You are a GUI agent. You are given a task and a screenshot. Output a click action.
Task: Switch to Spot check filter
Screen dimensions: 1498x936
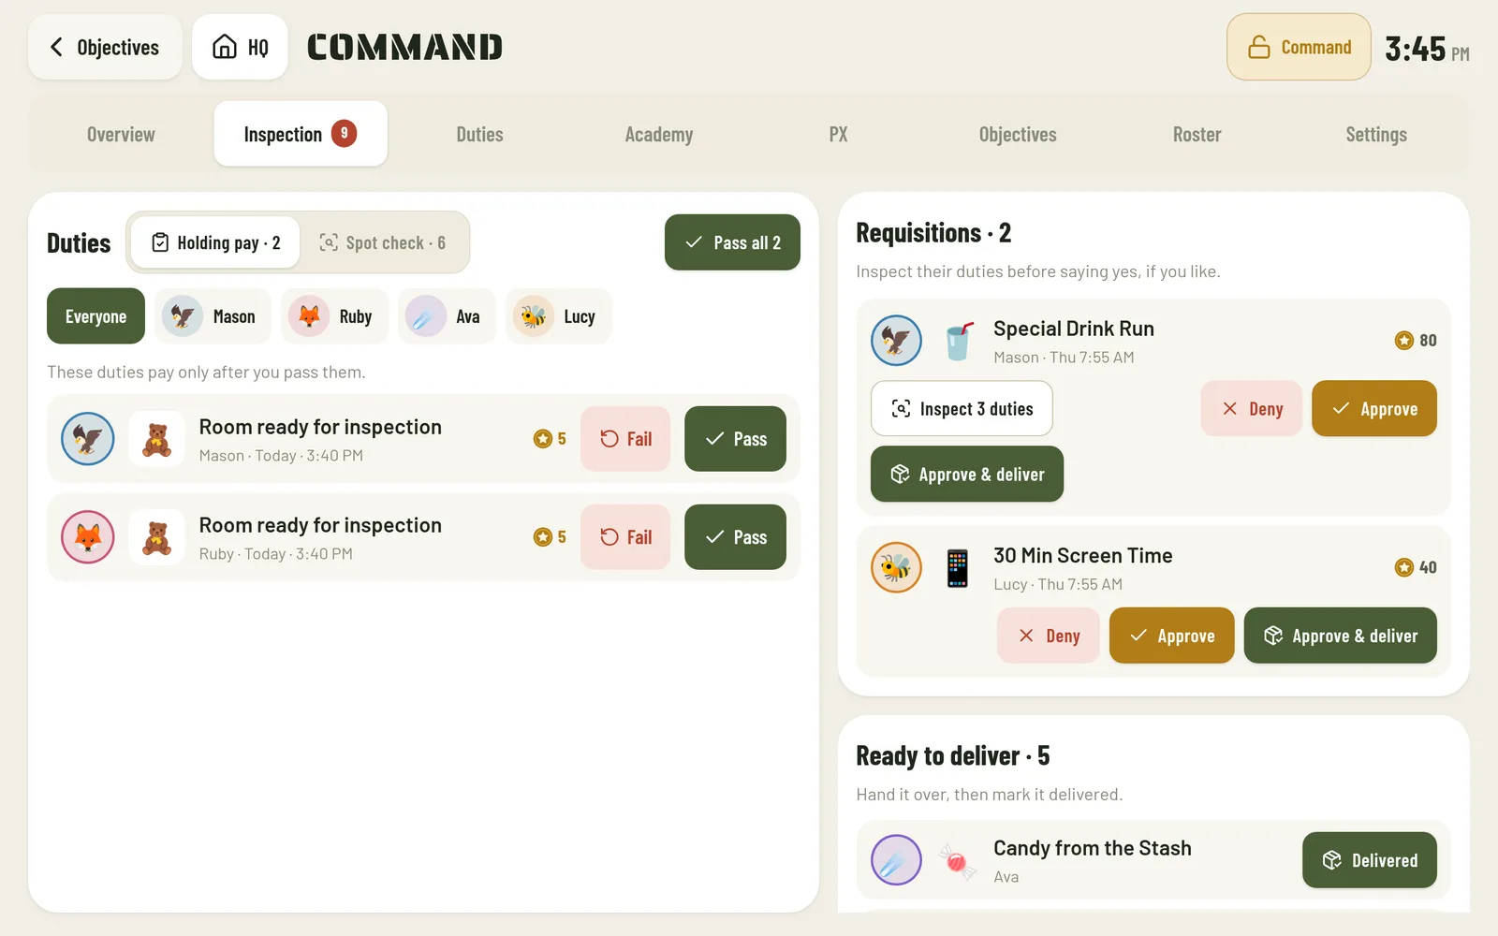[x=382, y=242]
